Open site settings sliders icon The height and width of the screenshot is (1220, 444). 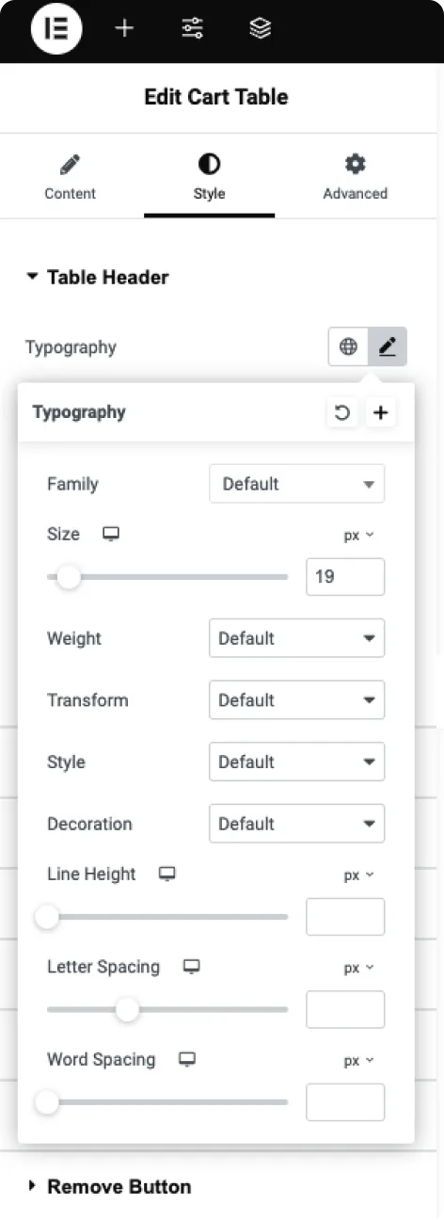[192, 29]
